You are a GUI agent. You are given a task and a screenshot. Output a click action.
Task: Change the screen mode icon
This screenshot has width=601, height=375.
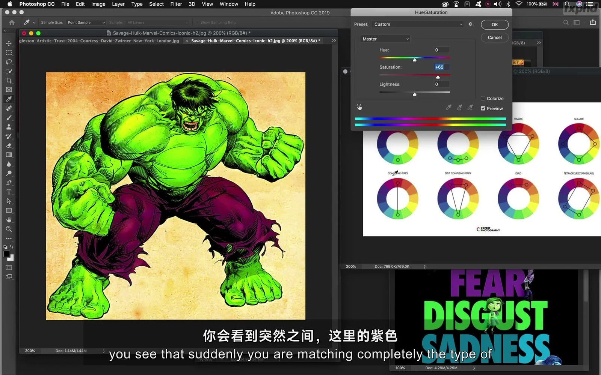click(x=9, y=277)
